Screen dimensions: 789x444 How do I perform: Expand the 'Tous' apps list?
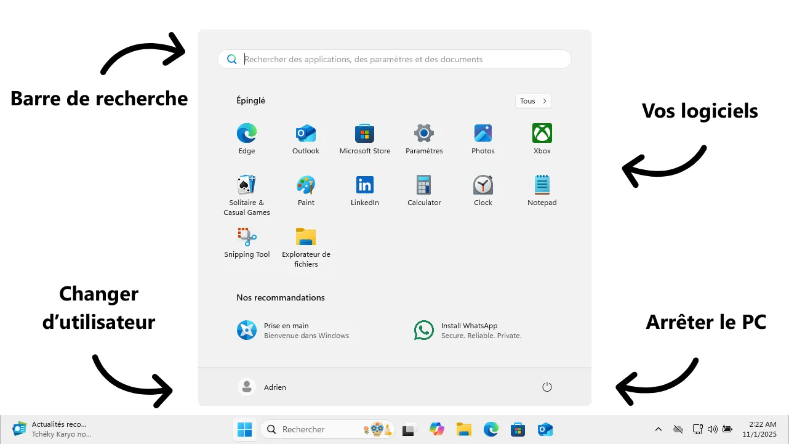(532, 100)
